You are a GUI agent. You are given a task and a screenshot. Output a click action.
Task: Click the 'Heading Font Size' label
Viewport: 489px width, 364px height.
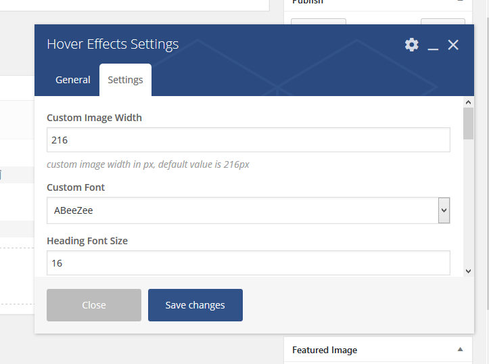[x=87, y=241]
